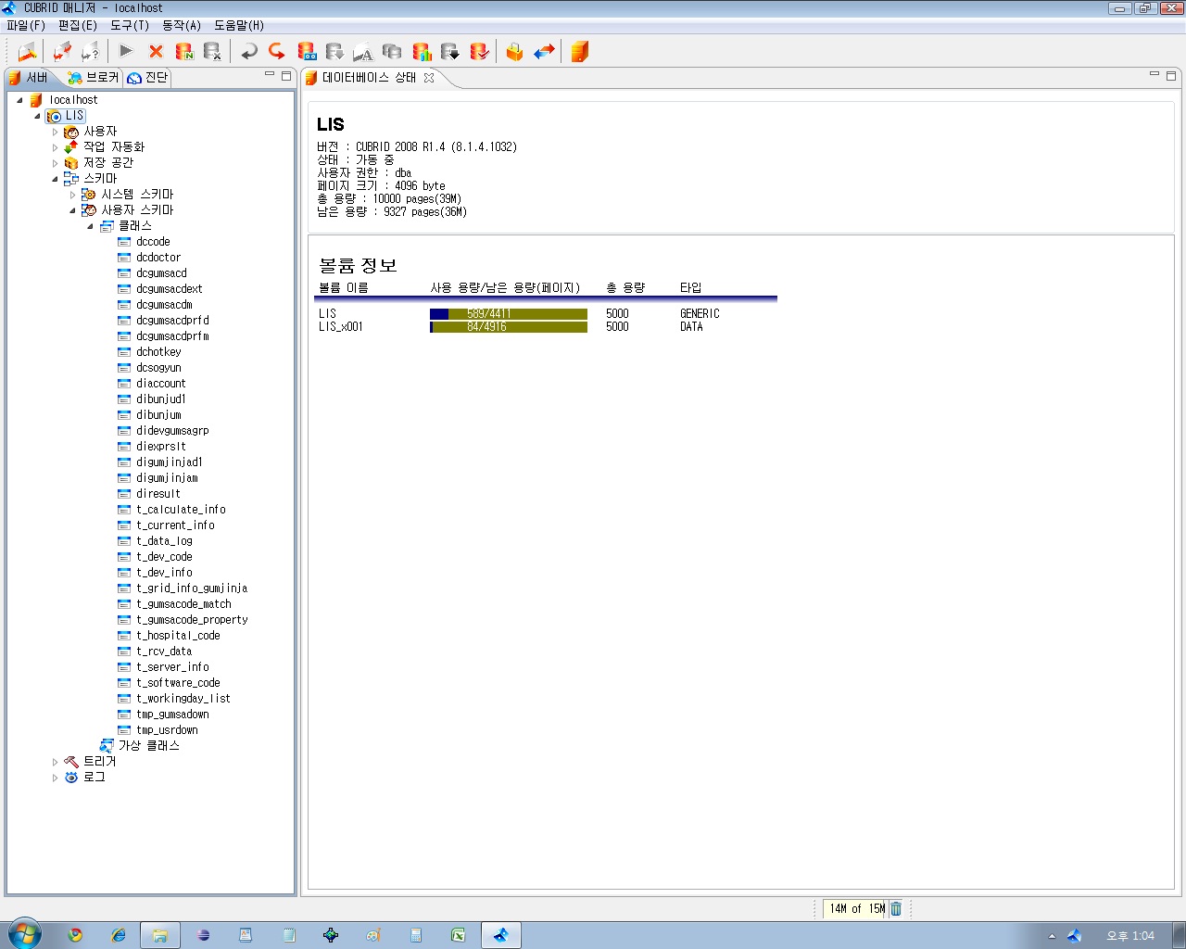Close the 데이터베이스 상태 tab with its X
The width and height of the screenshot is (1186, 949).
(x=429, y=78)
